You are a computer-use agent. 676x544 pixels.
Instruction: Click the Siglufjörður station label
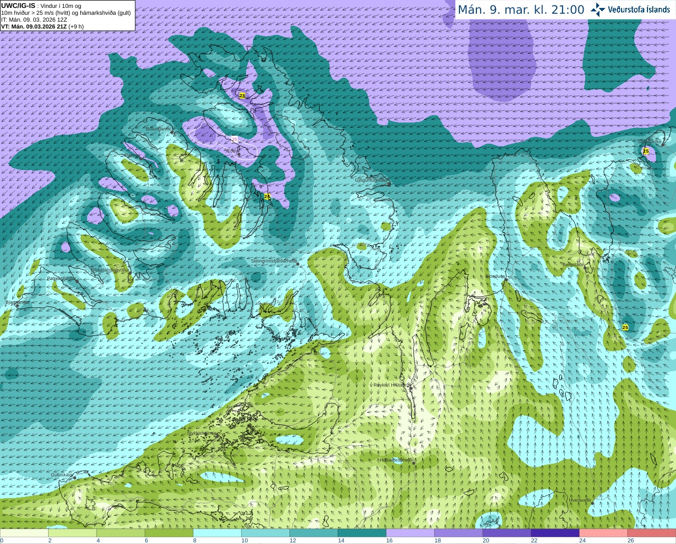[650, 142]
